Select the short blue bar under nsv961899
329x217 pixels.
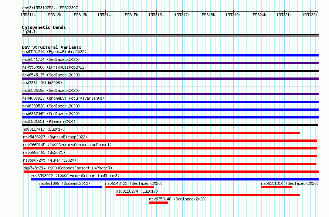click(71, 187)
